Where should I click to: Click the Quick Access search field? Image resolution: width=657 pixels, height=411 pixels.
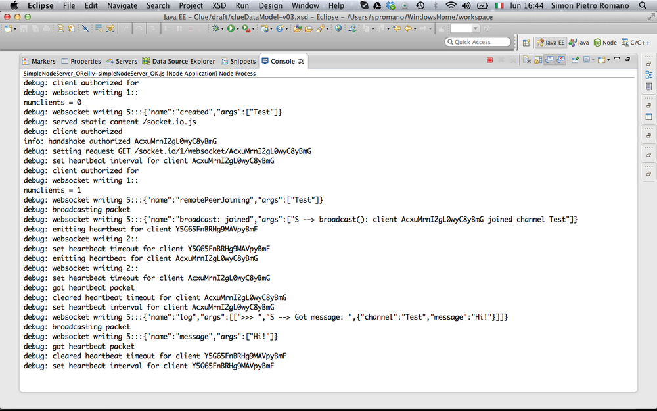click(478, 42)
